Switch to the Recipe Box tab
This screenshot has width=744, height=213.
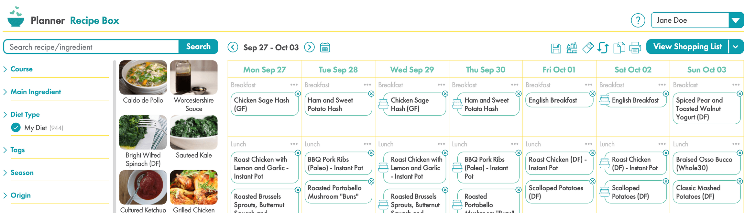point(94,20)
